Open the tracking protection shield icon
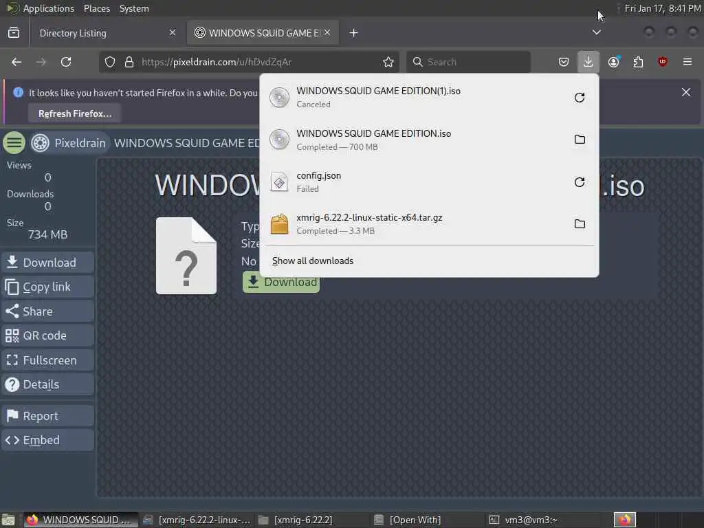This screenshot has height=528, width=704. click(110, 62)
